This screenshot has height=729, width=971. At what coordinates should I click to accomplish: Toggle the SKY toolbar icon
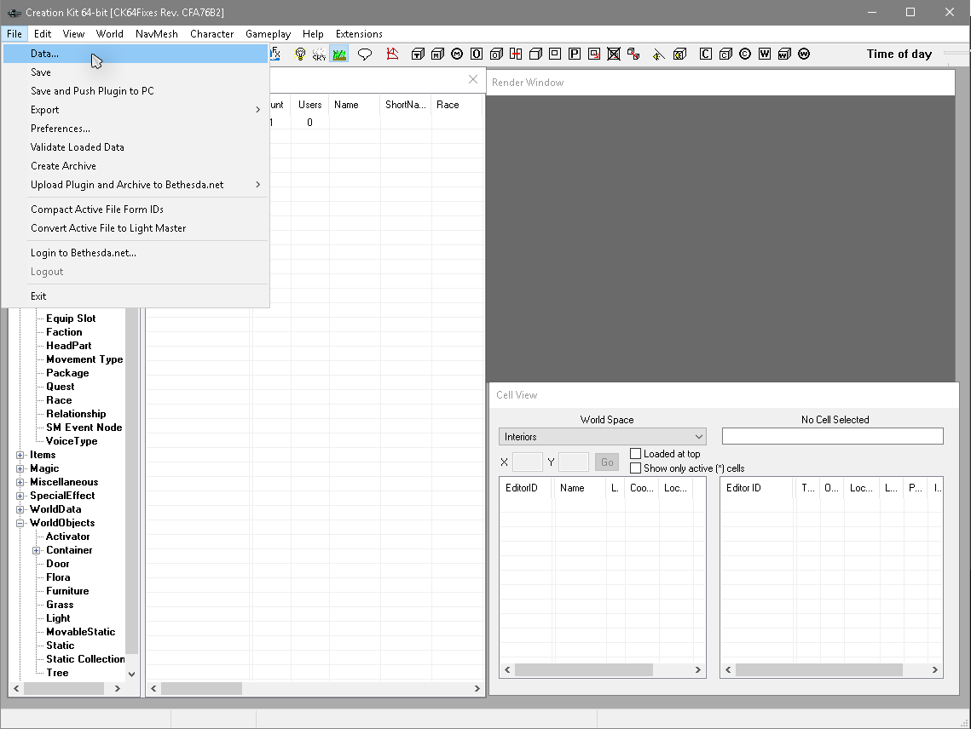319,54
